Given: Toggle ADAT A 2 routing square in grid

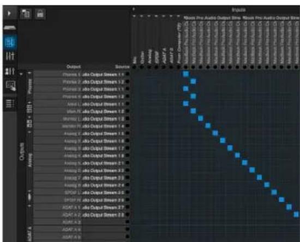Looking at the screenshot, I should click(x=296, y=214).
